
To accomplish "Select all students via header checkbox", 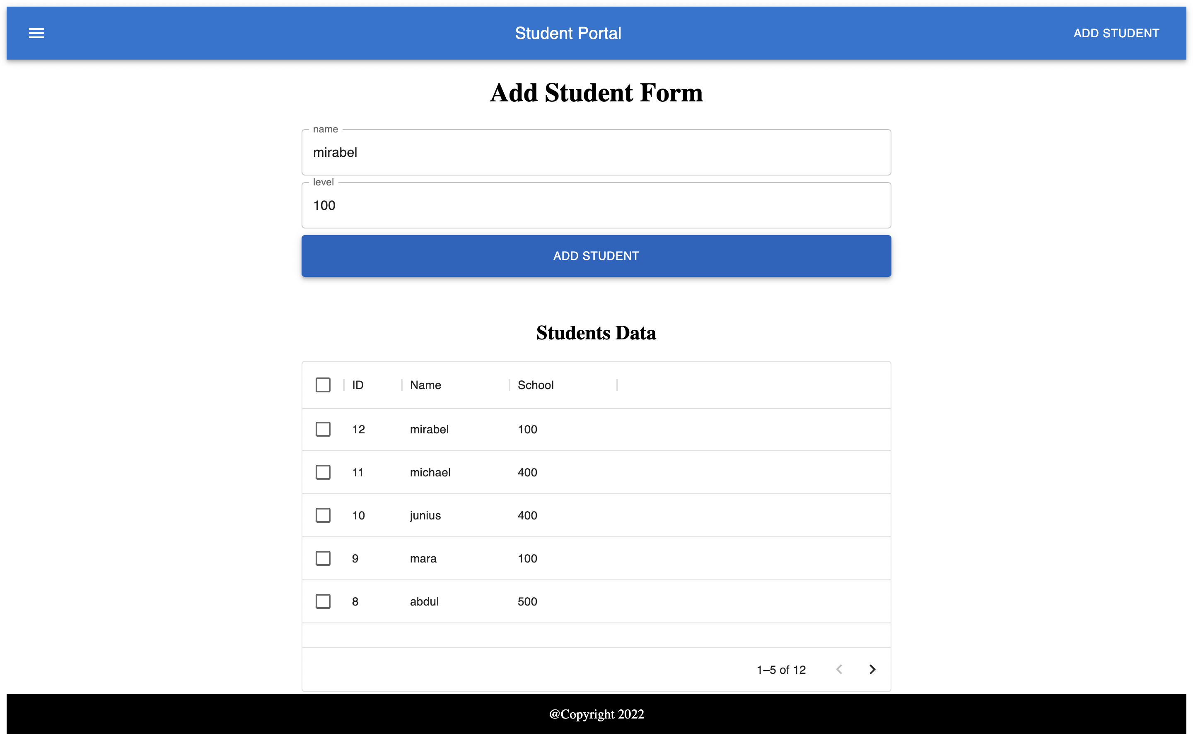I will pyautogui.click(x=323, y=385).
